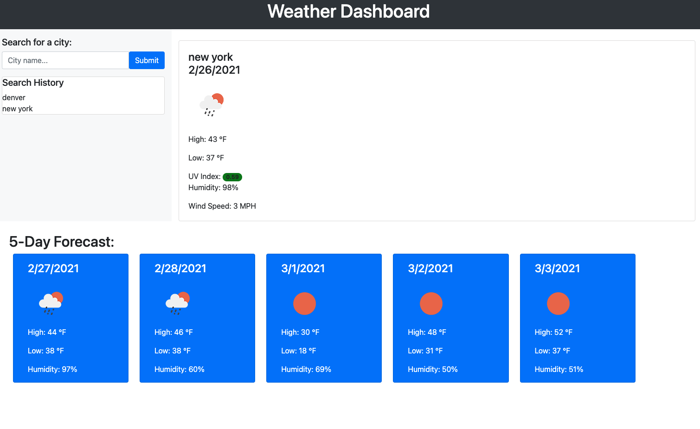The height and width of the screenshot is (429, 700).
Task: Click 'Humidity: 97%' on forecast card
Action: click(x=52, y=369)
